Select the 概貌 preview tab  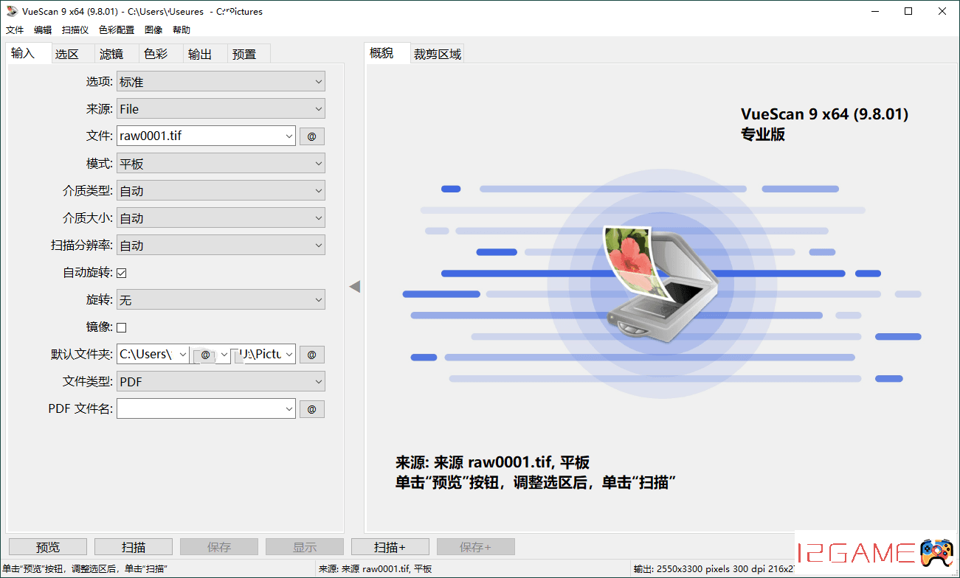point(387,53)
